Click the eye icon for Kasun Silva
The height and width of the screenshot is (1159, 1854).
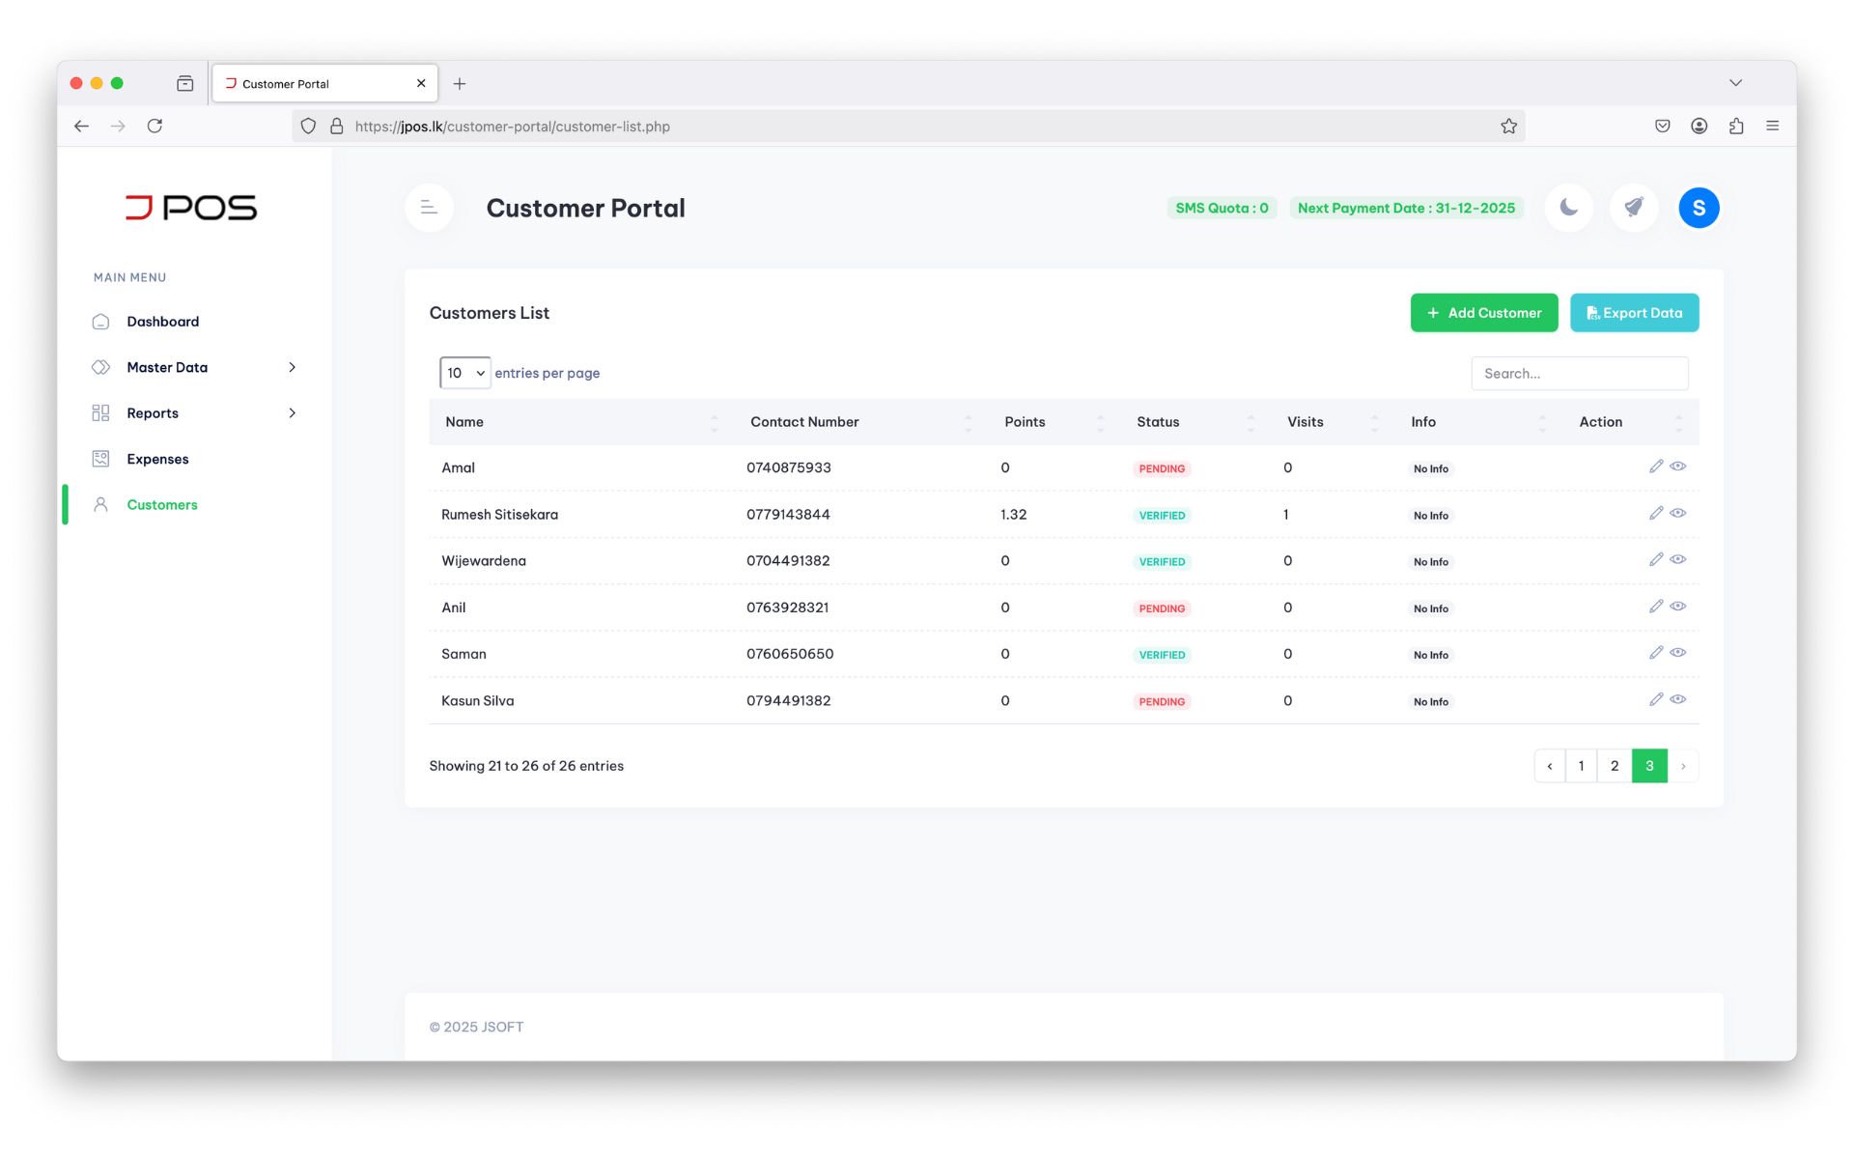click(1678, 699)
